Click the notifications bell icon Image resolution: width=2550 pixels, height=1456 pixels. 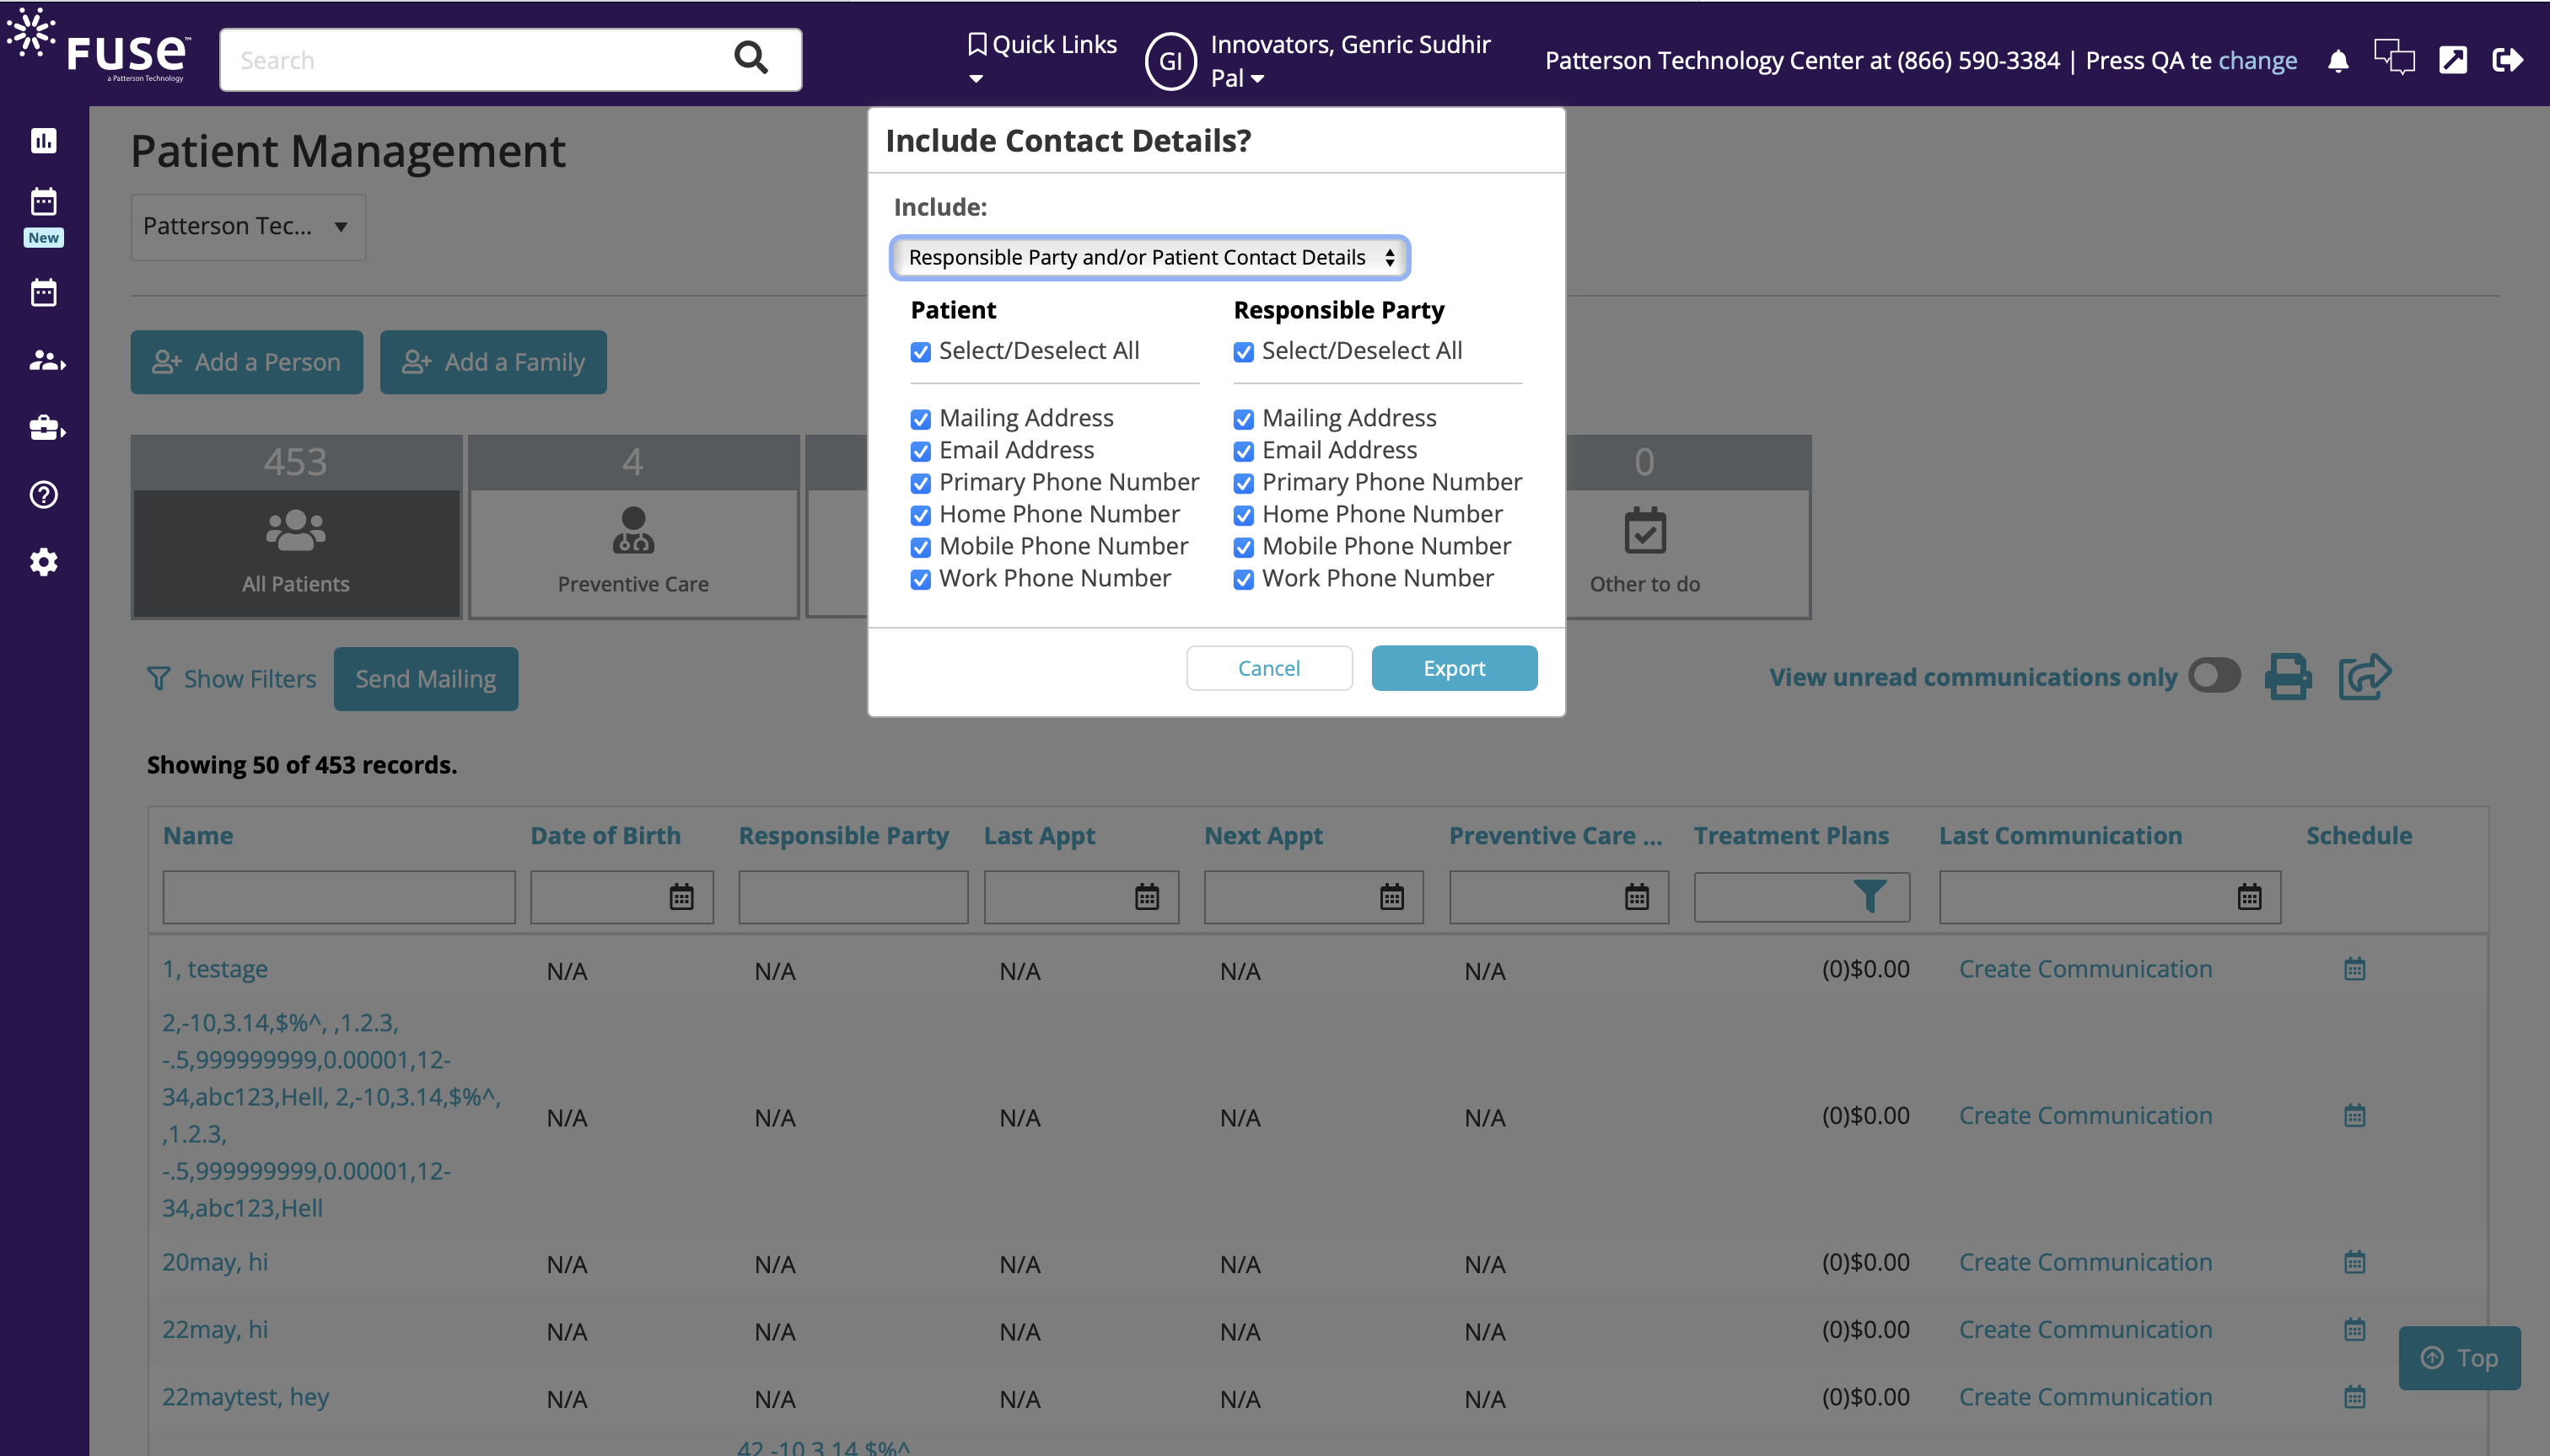(2337, 61)
